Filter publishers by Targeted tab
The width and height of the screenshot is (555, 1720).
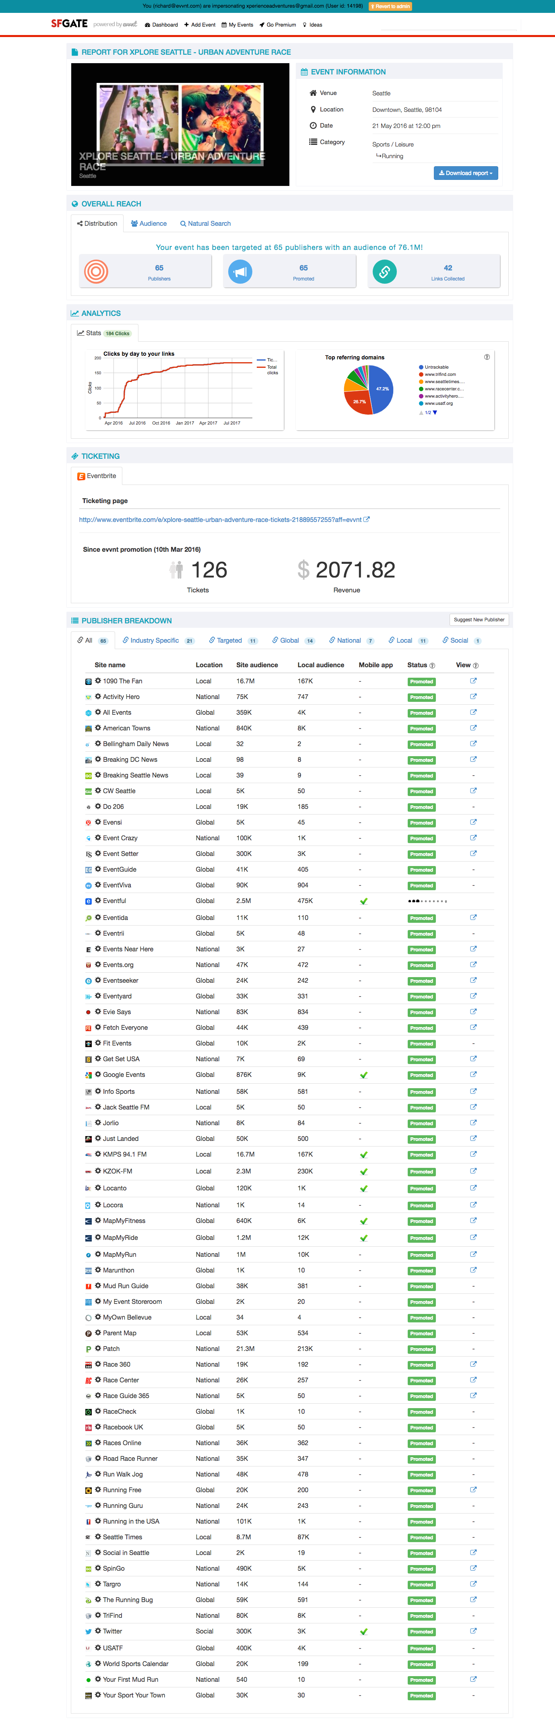(233, 640)
